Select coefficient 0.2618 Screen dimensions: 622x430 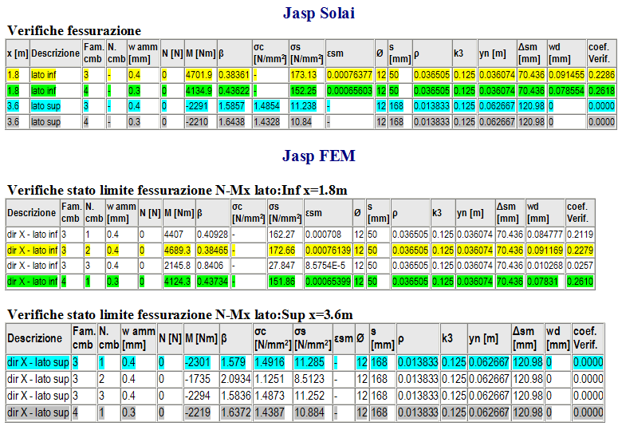601,90
